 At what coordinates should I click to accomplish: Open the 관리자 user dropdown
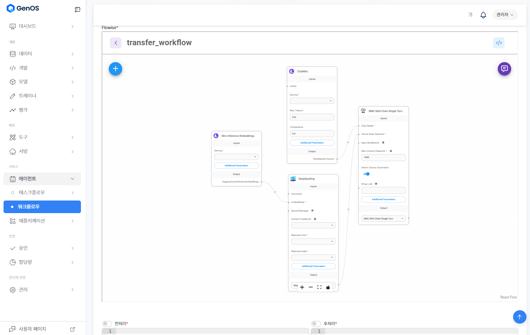coord(505,15)
